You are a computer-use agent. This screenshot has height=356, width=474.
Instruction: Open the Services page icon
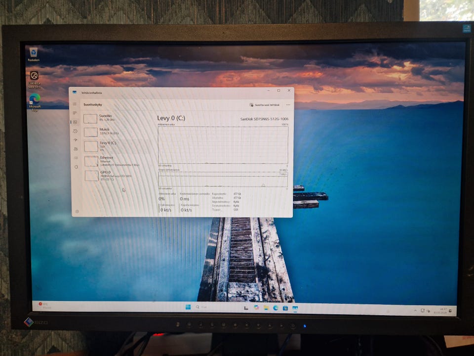(76, 167)
